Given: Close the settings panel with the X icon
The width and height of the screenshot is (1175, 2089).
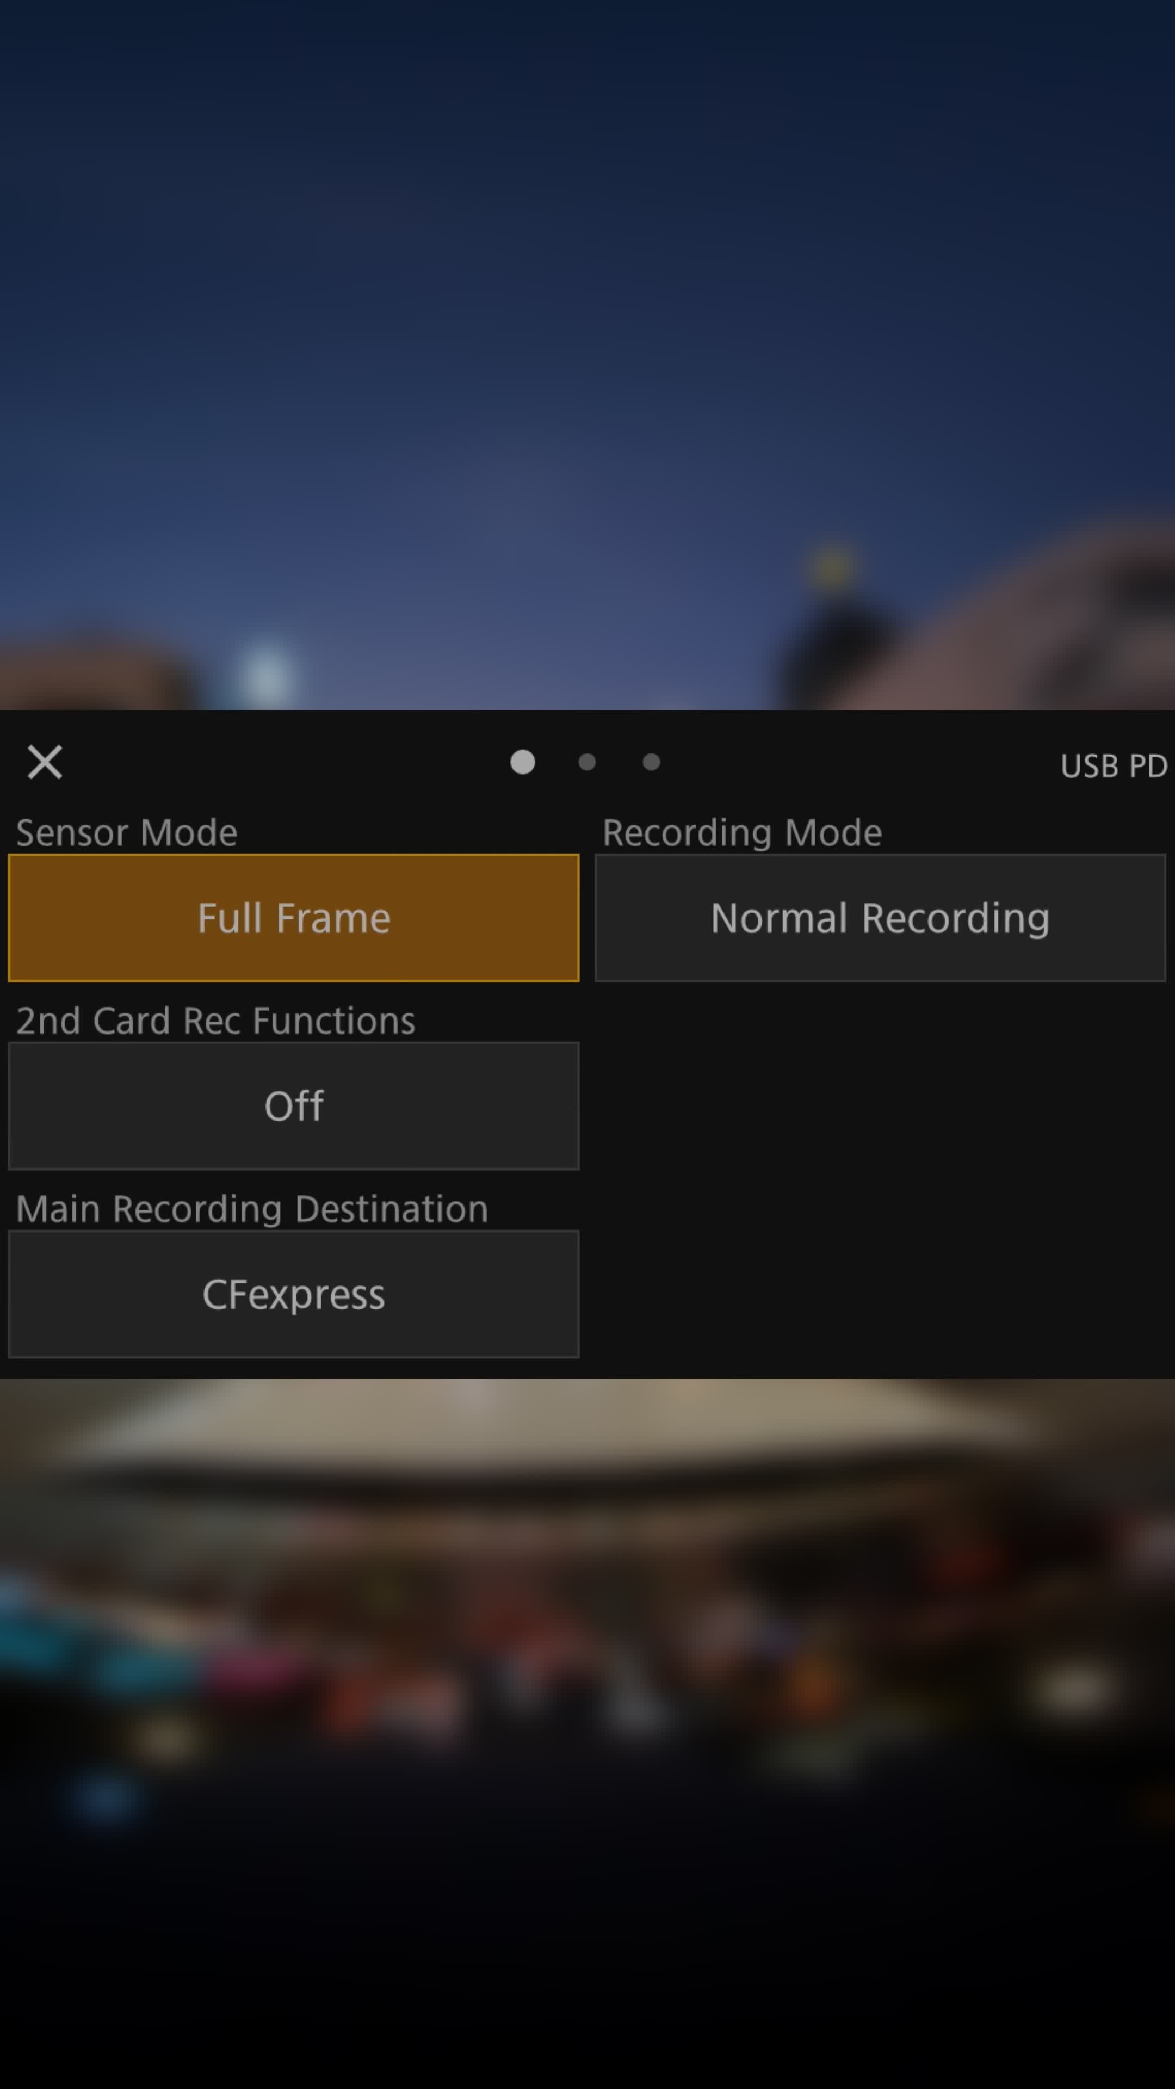Looking at the screenshot, I should (x=45, y=762).
